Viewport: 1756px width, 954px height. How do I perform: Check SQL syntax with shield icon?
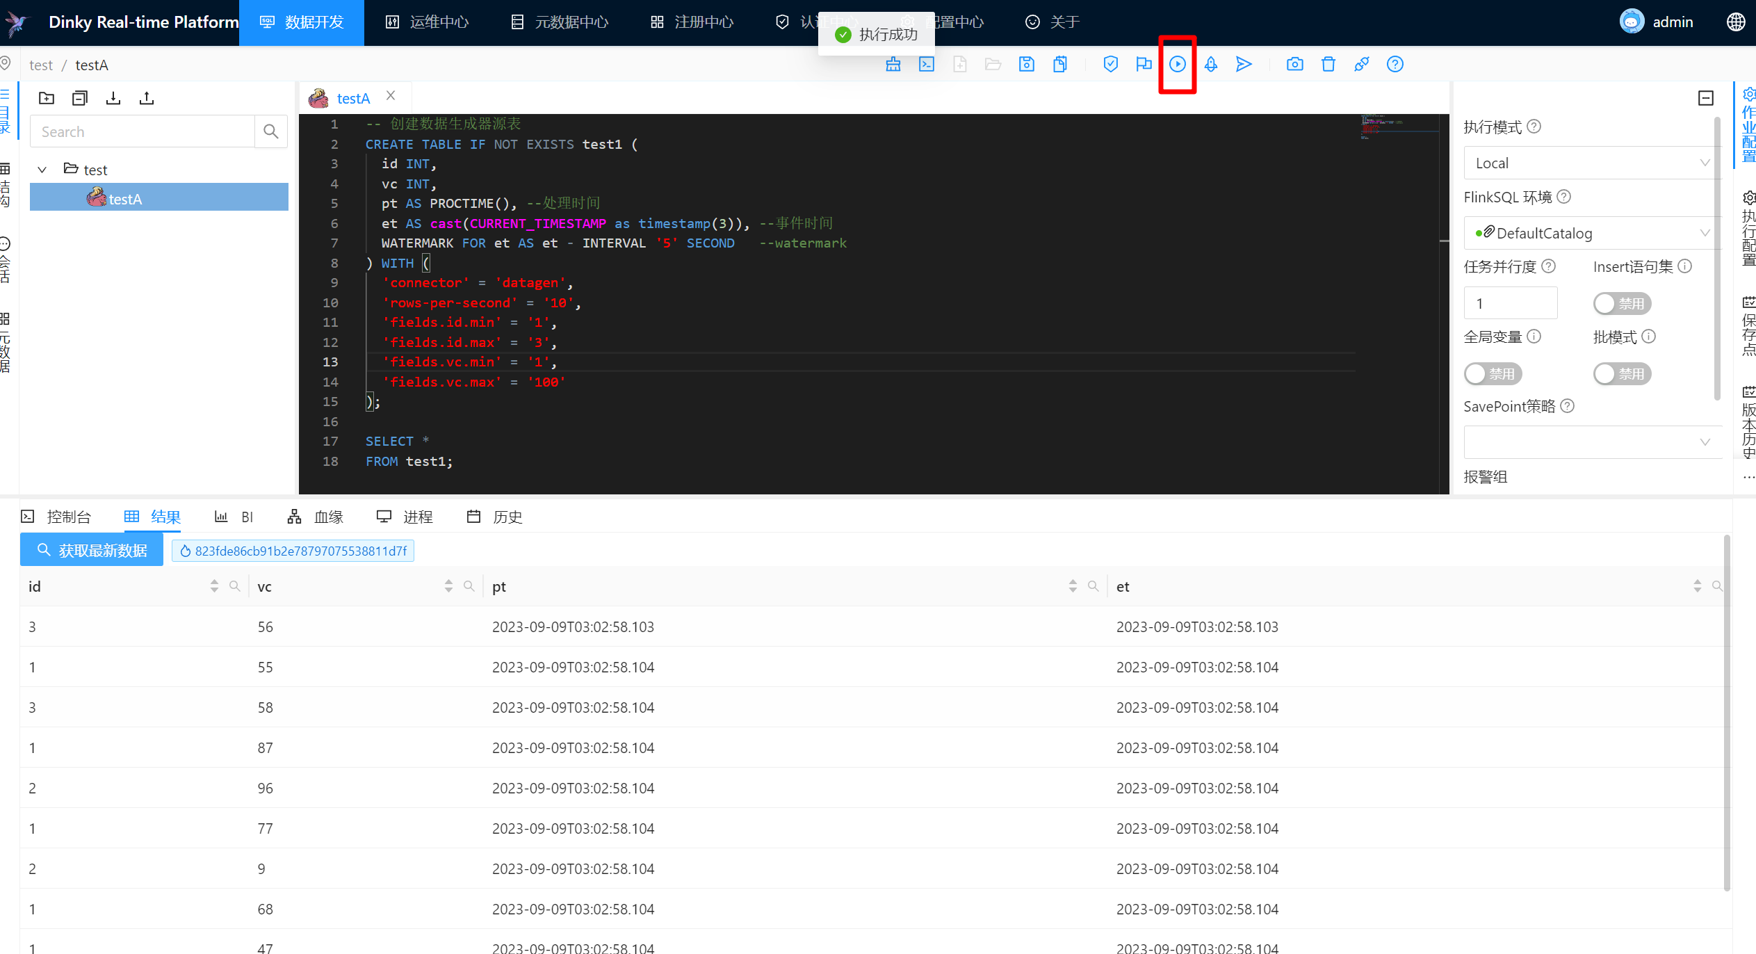1111,65
